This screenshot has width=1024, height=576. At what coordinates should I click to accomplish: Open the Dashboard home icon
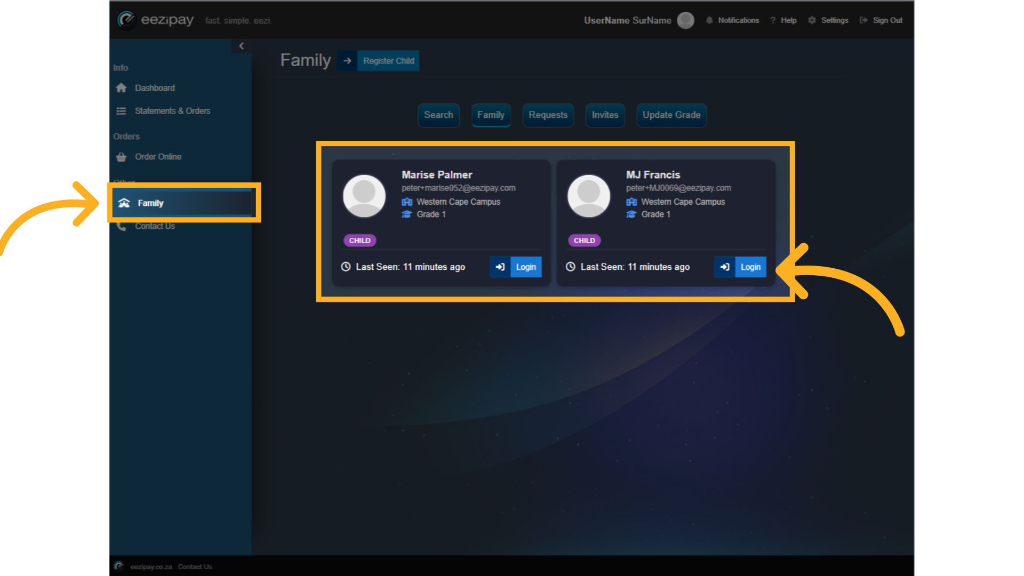[x=122, y=87]
